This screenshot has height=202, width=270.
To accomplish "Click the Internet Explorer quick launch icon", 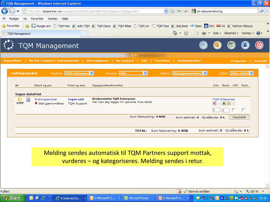I will 44,198.
